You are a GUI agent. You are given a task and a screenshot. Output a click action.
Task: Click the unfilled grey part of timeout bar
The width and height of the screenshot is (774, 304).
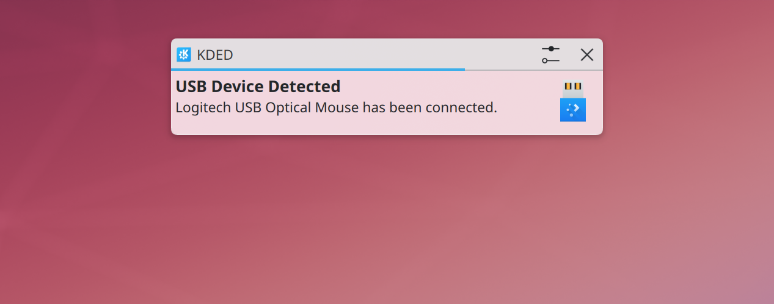tap(531, 70)
